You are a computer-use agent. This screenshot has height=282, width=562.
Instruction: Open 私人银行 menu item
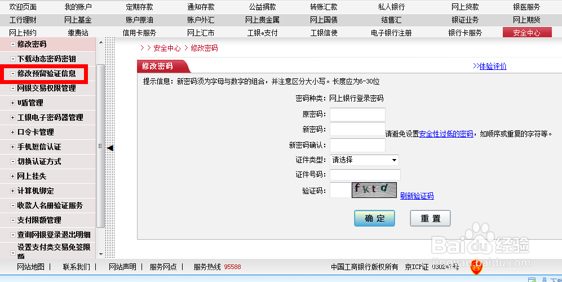[x=391, y=7]
